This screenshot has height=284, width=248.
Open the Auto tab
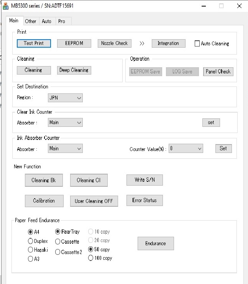[x=46, y=21]
